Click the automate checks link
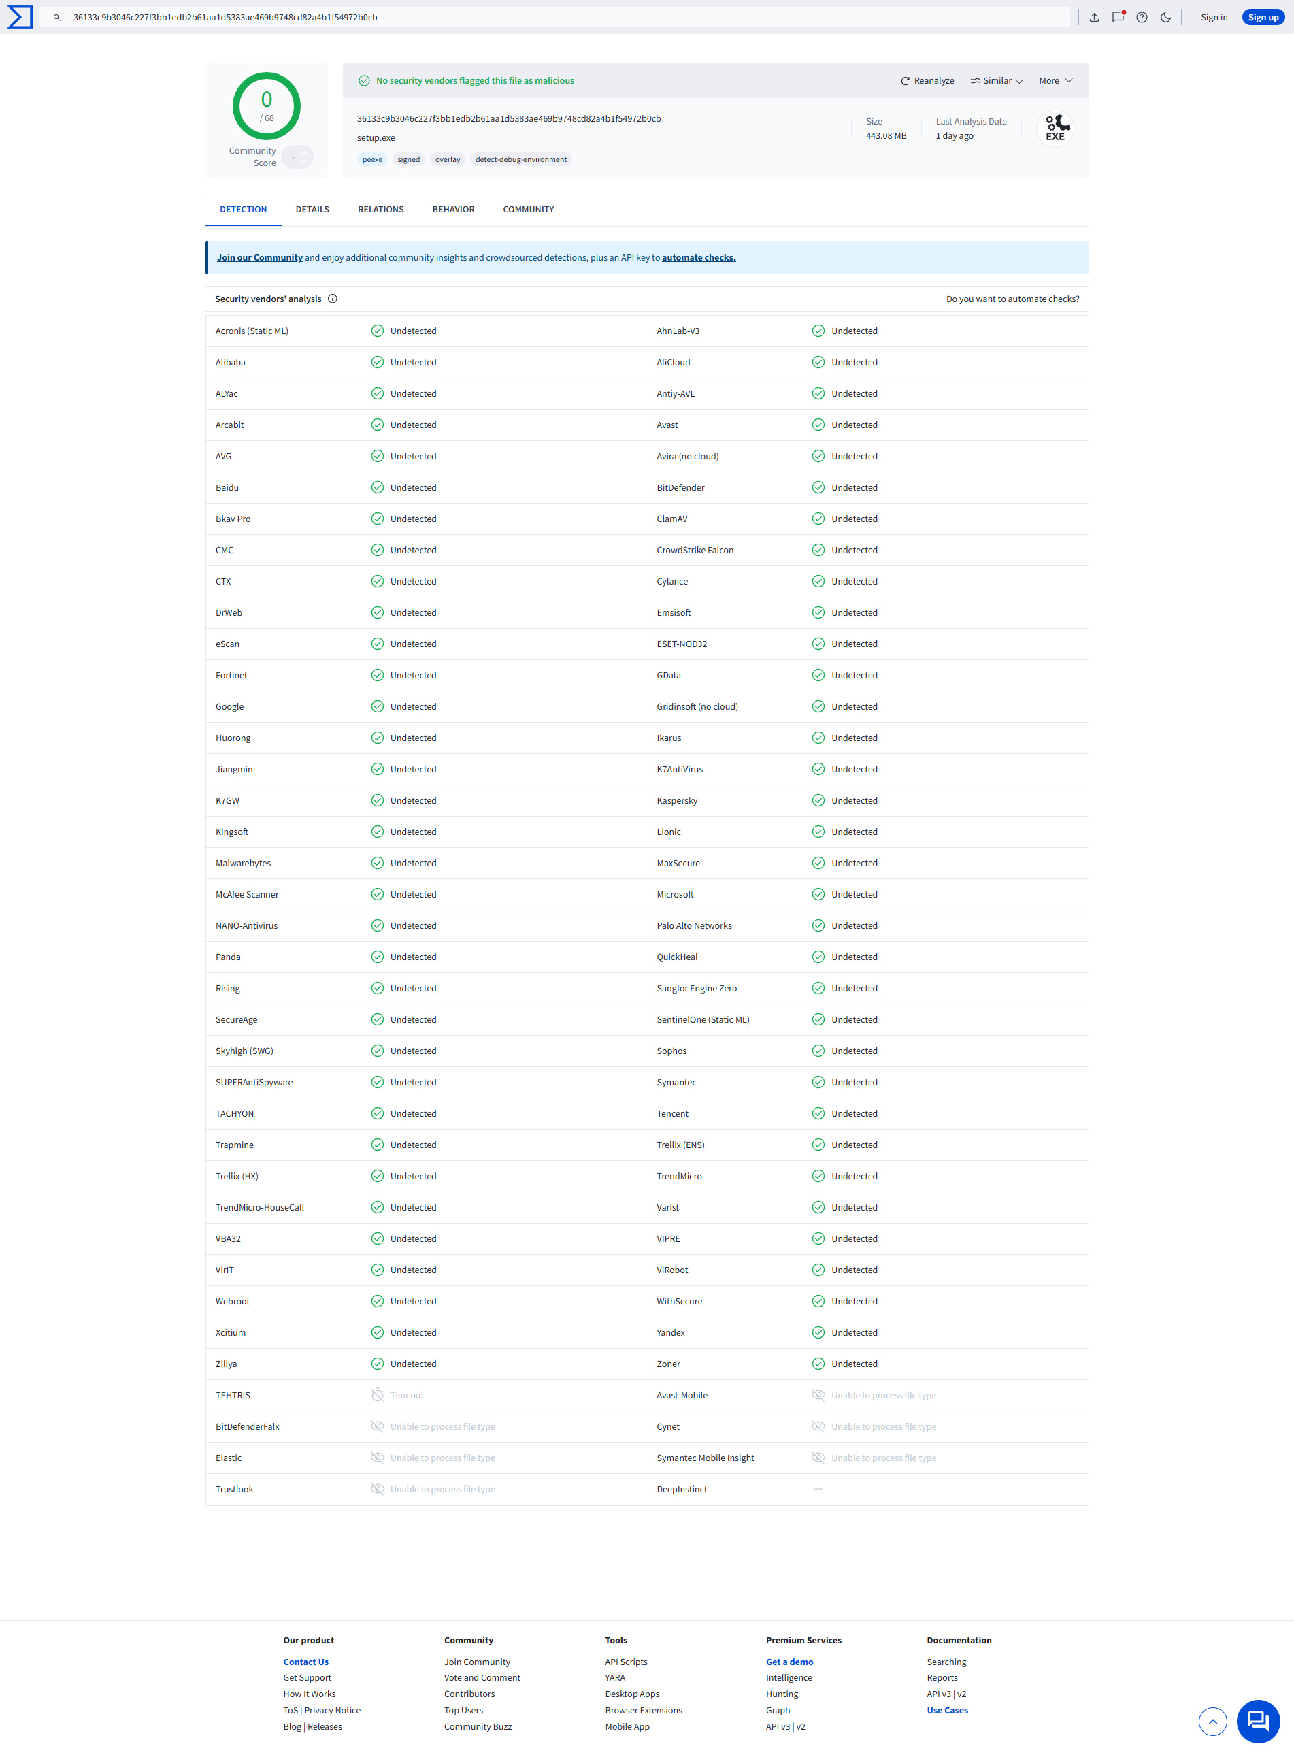The image size is (1294, 1757). point(699,258)
